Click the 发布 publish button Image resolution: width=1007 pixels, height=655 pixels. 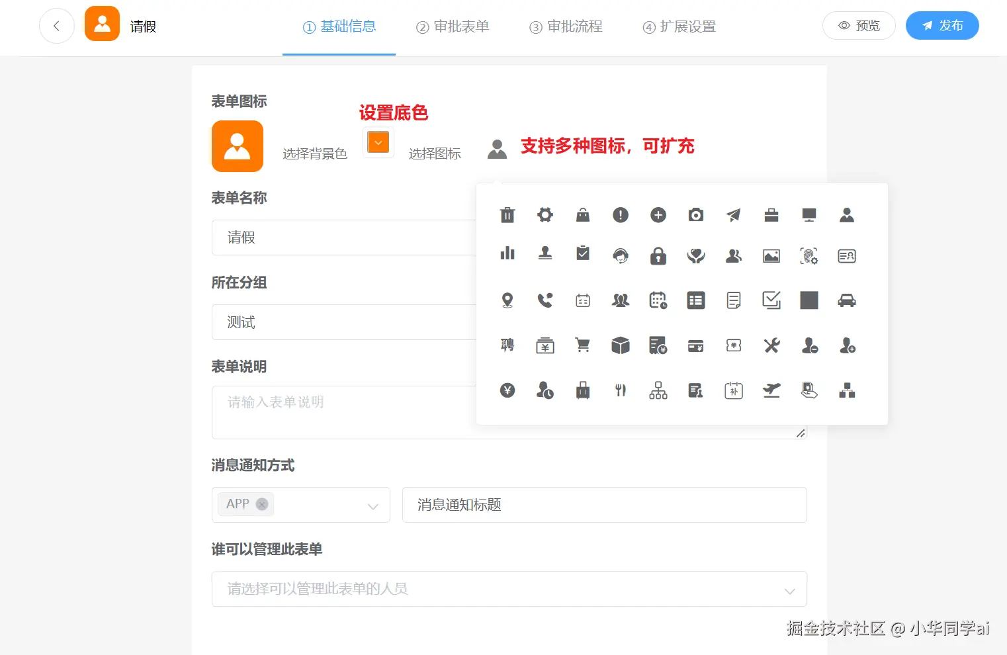[x=942, y=26]
